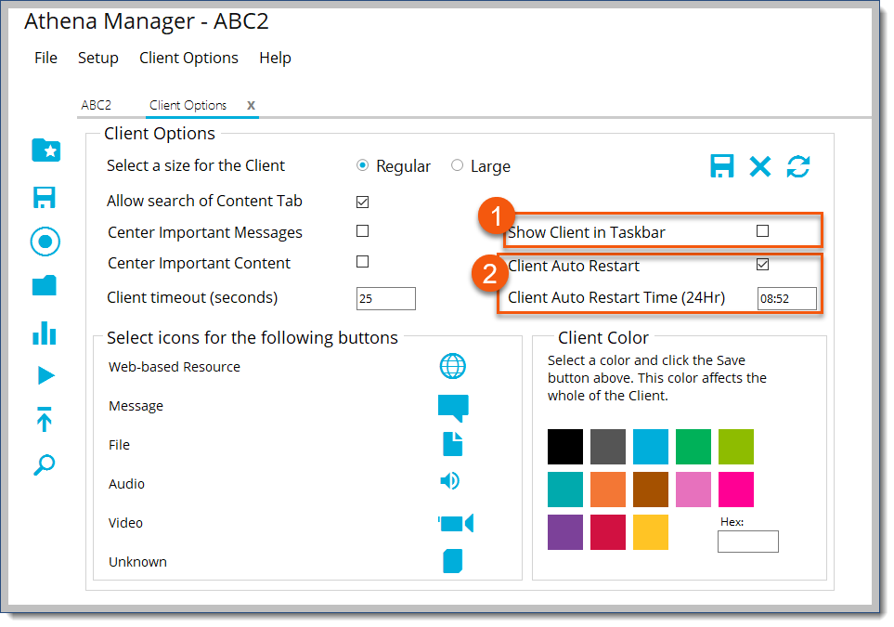Pick the light pink color swatch
The image size is (894, 627).
pos(693,490)
